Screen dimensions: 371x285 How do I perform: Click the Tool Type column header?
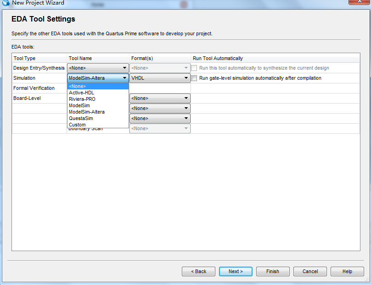click(39, 58)
